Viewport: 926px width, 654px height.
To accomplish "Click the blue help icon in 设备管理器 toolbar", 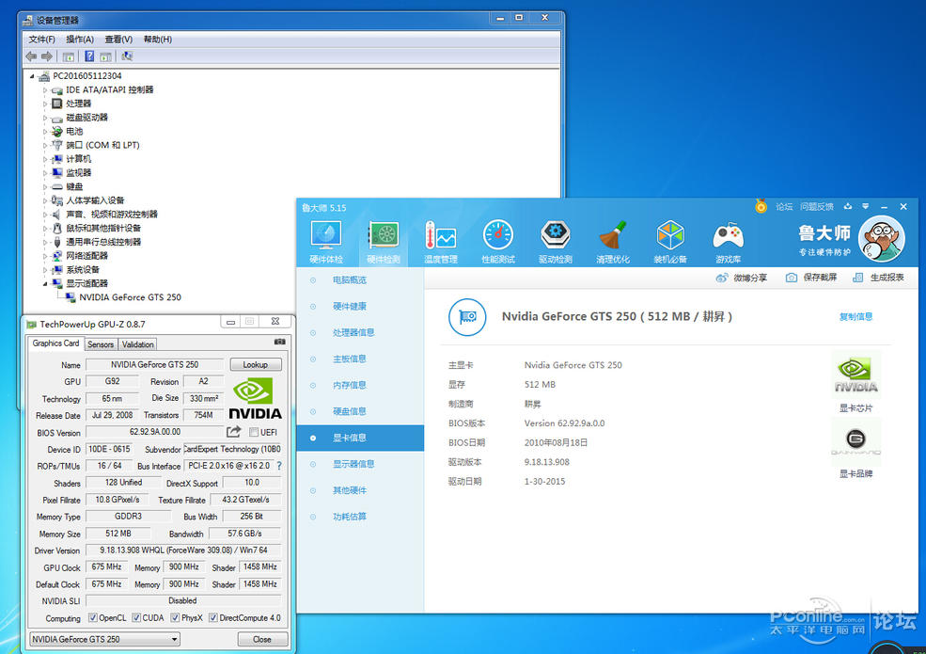I will point(89,56).
